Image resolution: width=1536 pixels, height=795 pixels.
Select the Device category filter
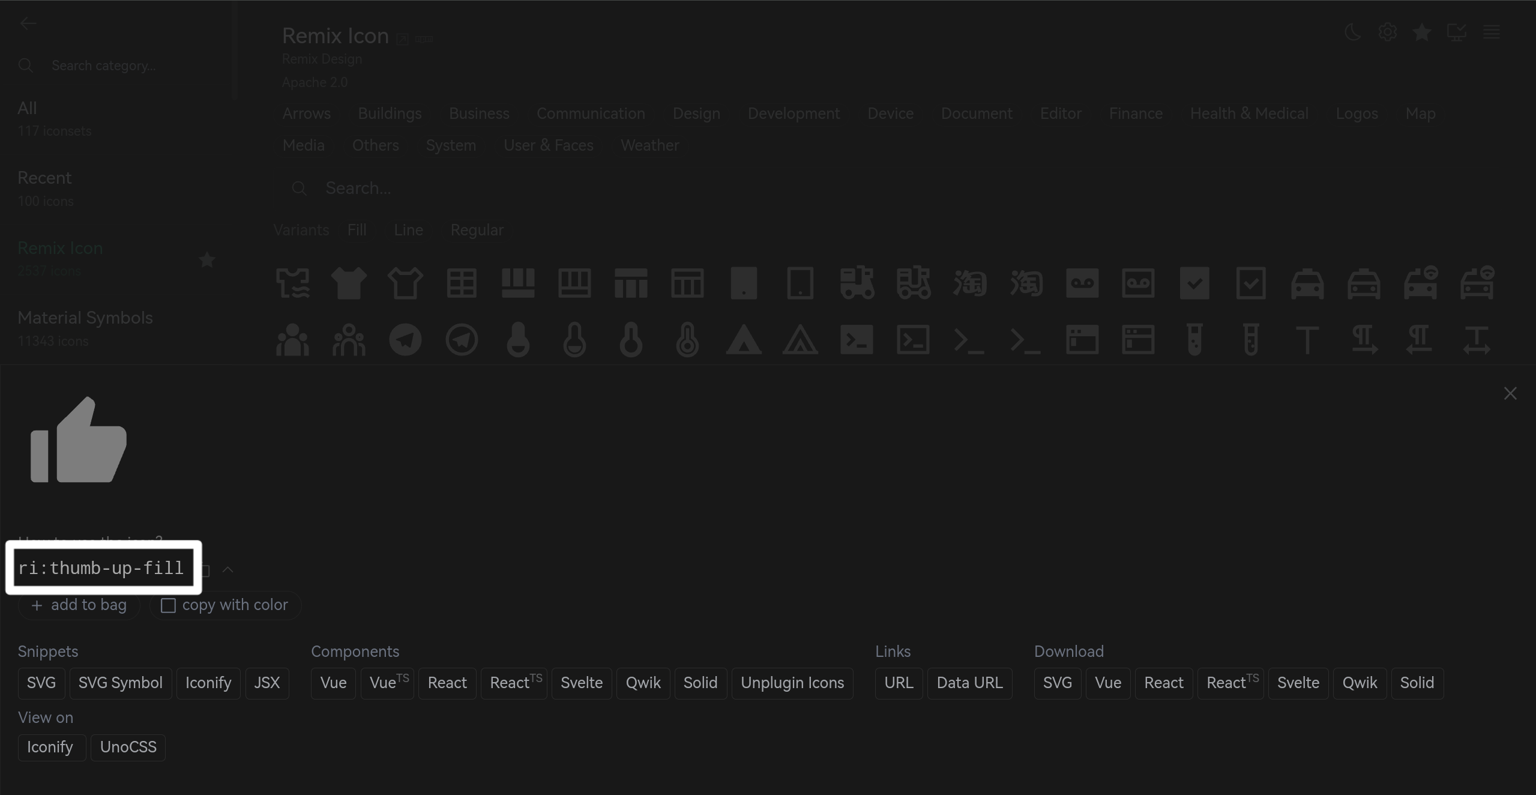(x=890, y=113)
